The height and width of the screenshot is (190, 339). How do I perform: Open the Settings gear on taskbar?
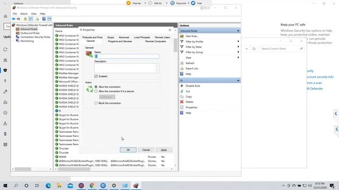point(114,185)
